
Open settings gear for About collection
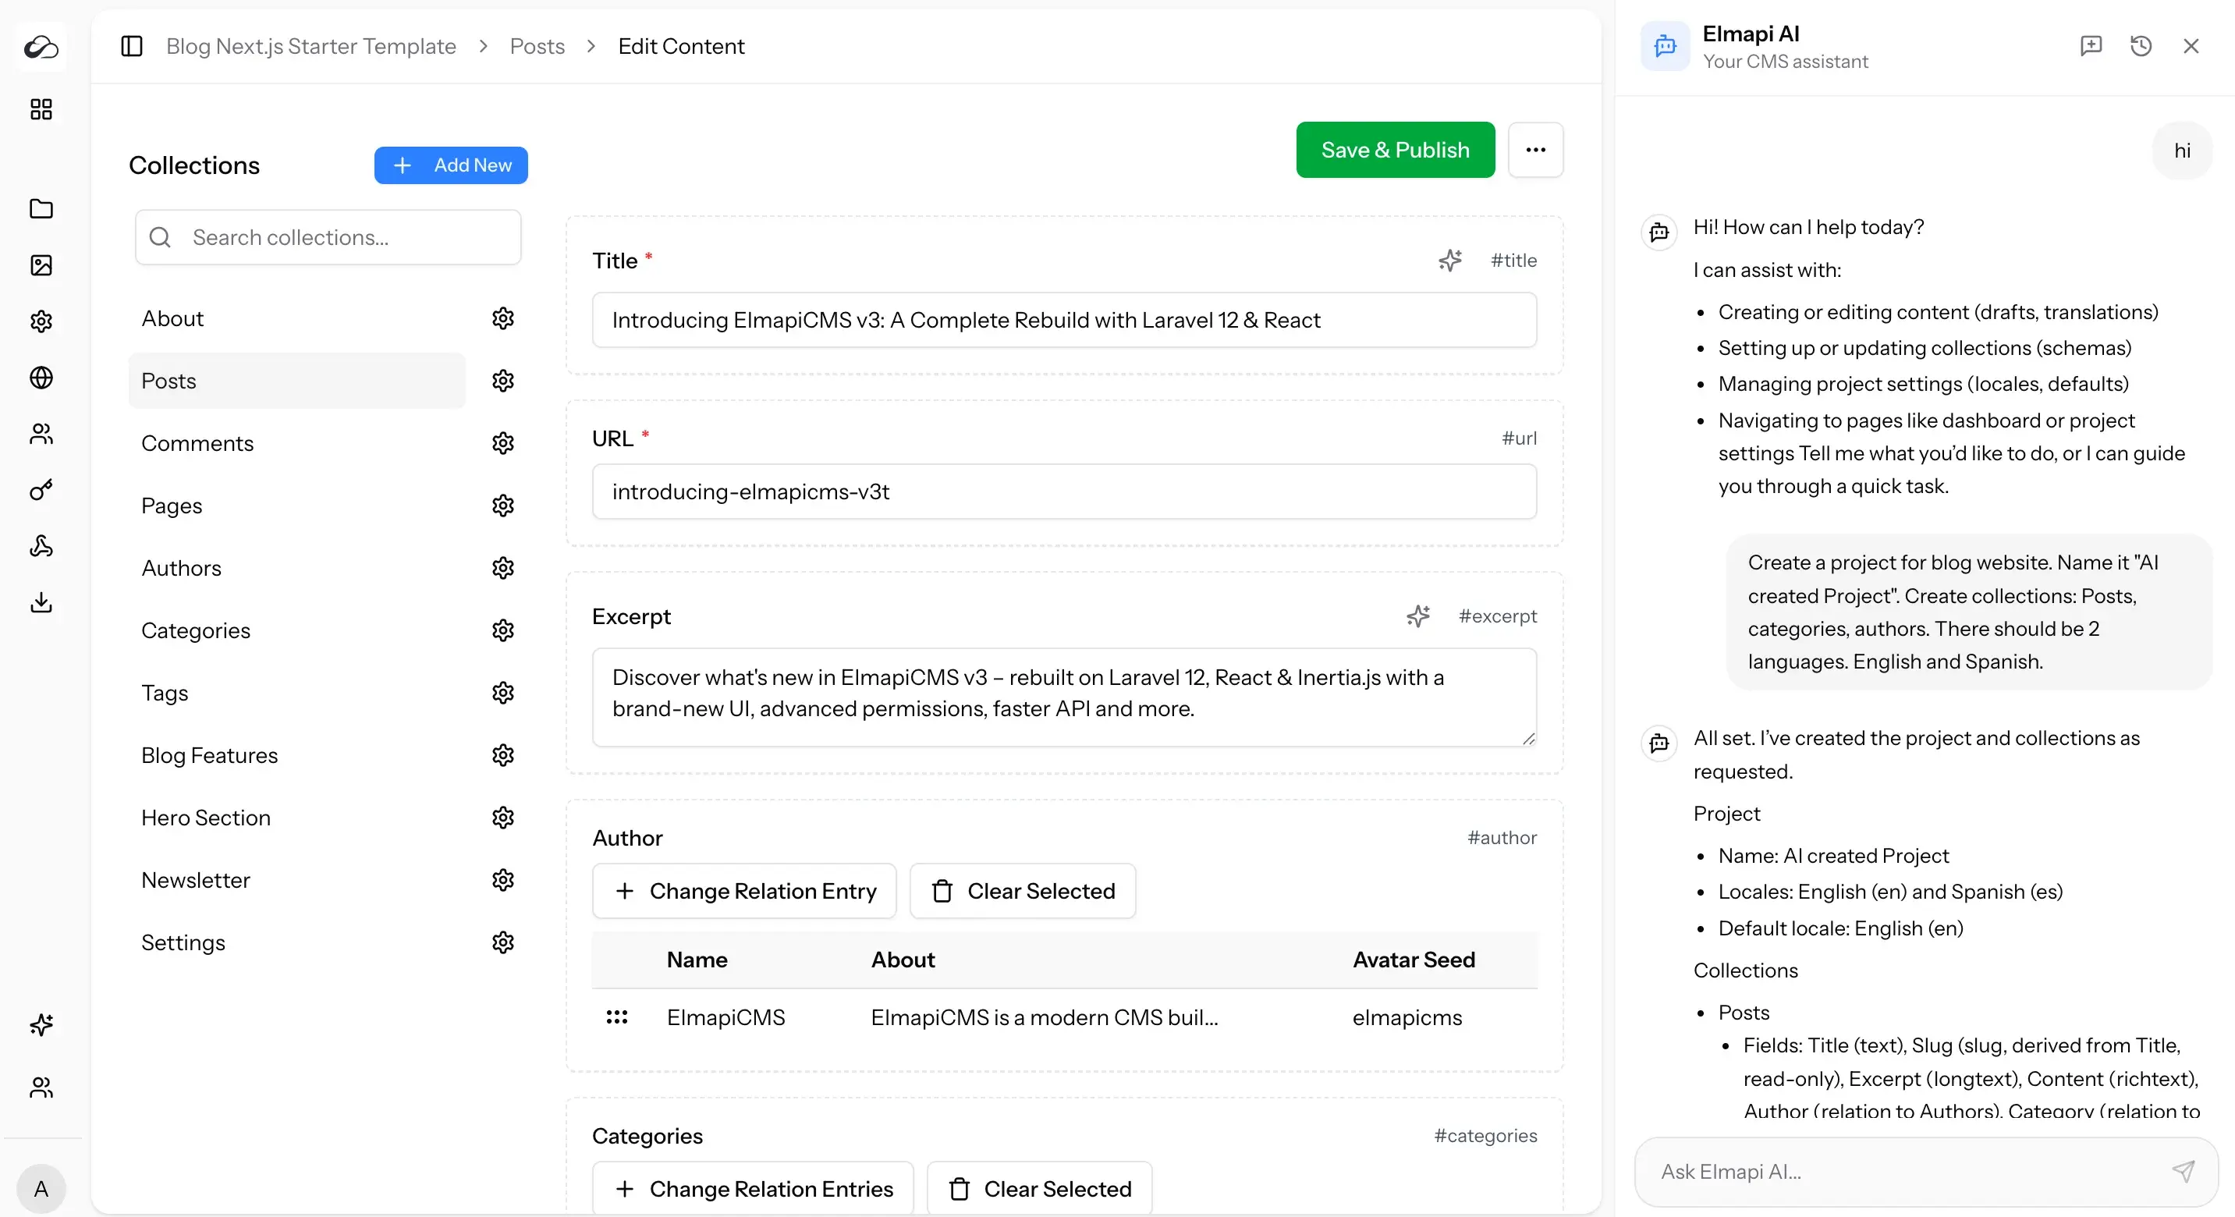point(503,318)
